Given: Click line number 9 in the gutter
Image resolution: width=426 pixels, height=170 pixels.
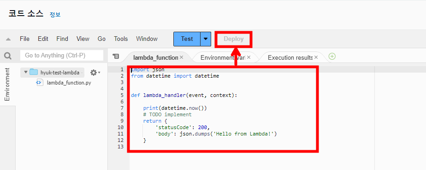Looking at the screenshot, I should (x=122, y=121).
